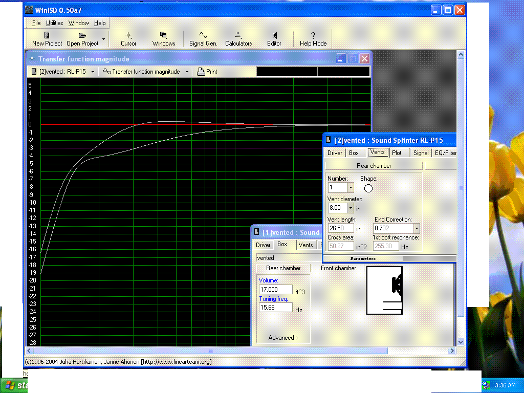Open the Windows Start button

click(14, 385)
